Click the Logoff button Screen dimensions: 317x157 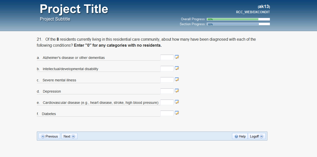pyautogui.click(x=257, y=136)
